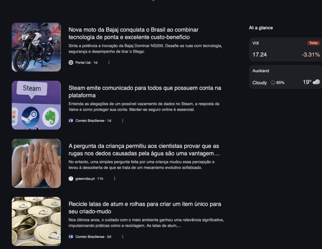
Task: Open the Bajaj motorcycle thumbnail image
Action: click(36, 47)
